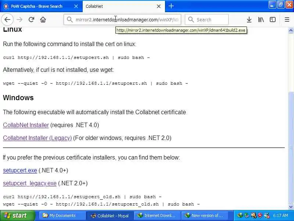The image size is (294, 221).
Task: Click the green globe IDM tray icon
Action: coord(240,215)
